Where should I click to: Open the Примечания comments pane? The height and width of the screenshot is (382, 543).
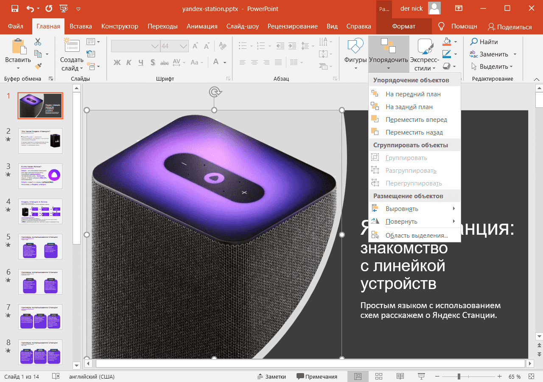(x=317, y=376)
